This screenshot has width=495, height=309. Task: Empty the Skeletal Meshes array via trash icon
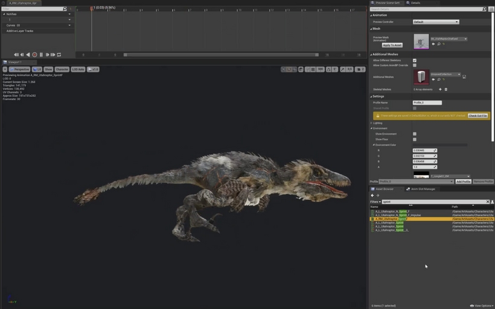point(446,89)
